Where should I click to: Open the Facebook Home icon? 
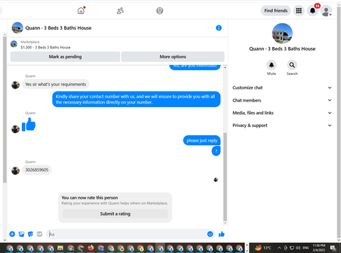click(81, 11)
